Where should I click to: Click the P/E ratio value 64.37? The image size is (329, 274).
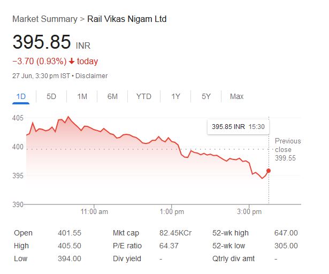pos(170,246)
